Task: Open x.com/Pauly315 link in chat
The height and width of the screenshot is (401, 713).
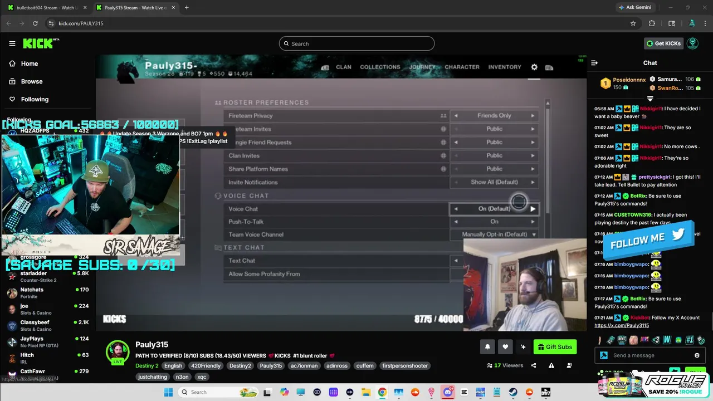Action: (622, 325)
